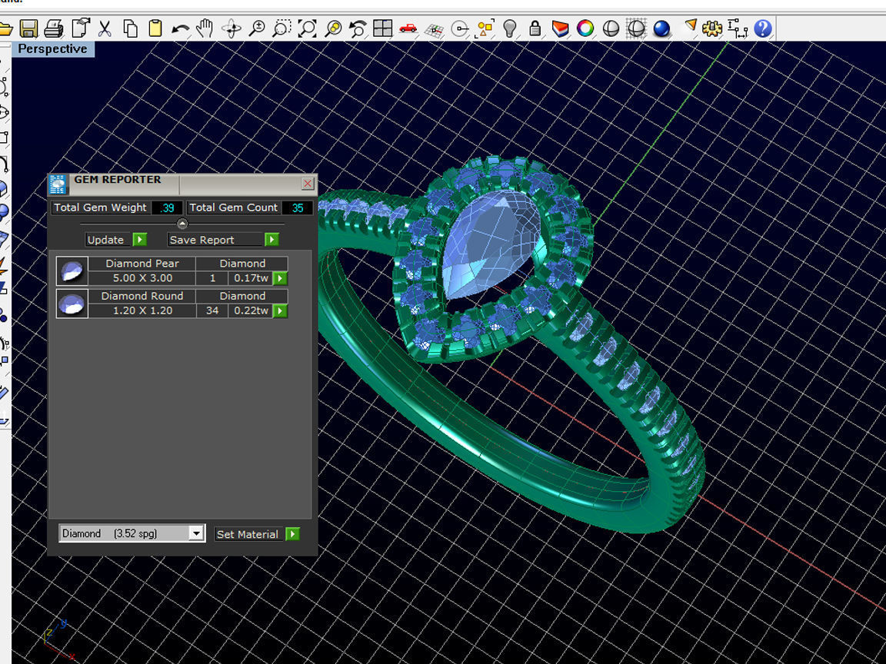Click the 0.17tw weight cell
This screenshot has height=664, width=886.
click(x=251, y=278)
